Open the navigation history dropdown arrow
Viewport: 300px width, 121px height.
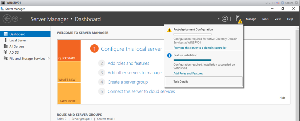tap(21, 19)
